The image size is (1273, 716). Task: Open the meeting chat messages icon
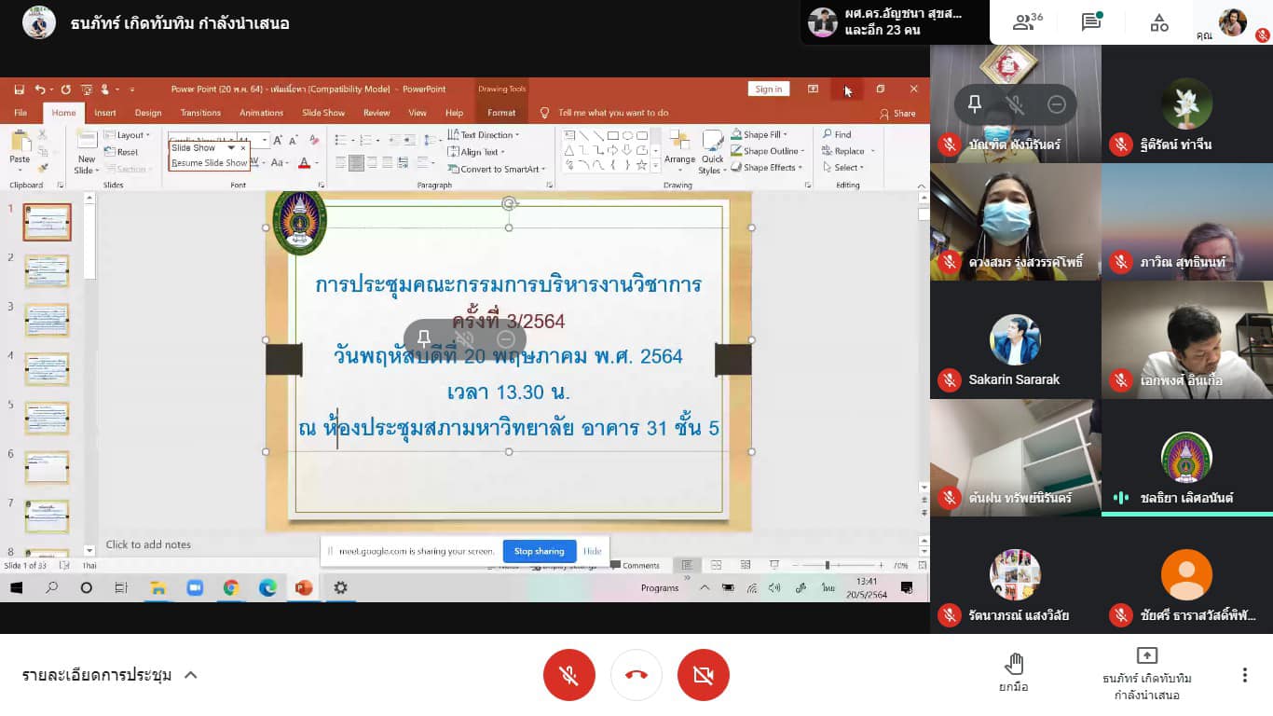pyautogui.click(x=1091, y=22)
